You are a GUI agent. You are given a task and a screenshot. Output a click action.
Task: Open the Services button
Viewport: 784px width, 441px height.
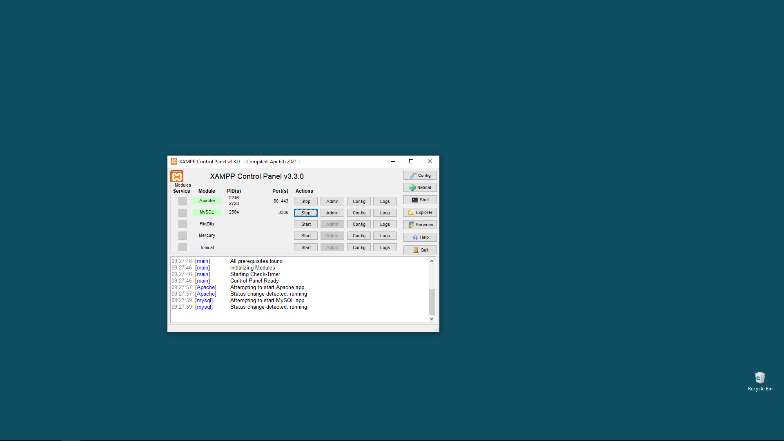click(420, 225)
